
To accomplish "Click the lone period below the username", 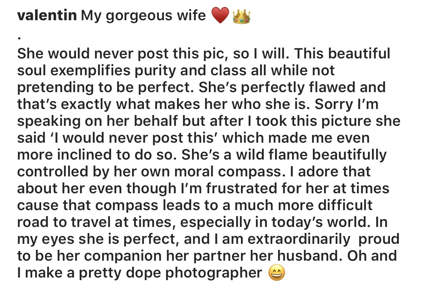I will (x=19, y=38).
